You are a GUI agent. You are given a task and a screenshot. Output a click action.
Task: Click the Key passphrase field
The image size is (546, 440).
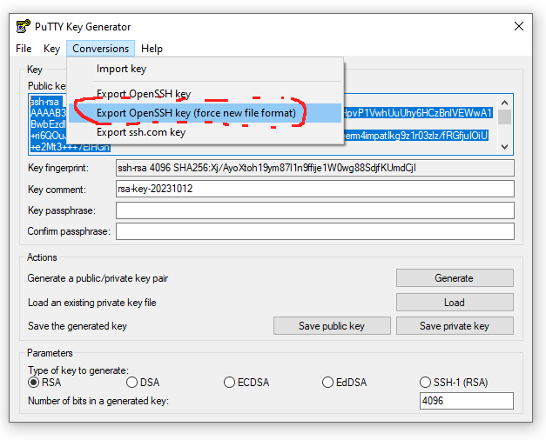pyautogui.click(x=314, y=210)
